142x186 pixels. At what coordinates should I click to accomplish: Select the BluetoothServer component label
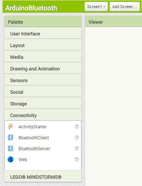pos(34,149)
